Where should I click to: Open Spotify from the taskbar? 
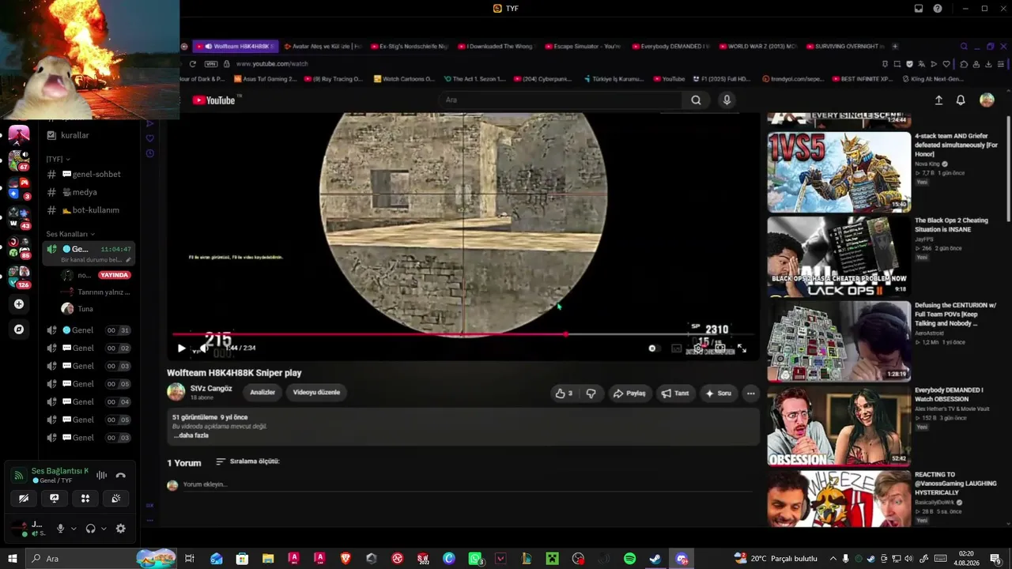tap(629, 559)
